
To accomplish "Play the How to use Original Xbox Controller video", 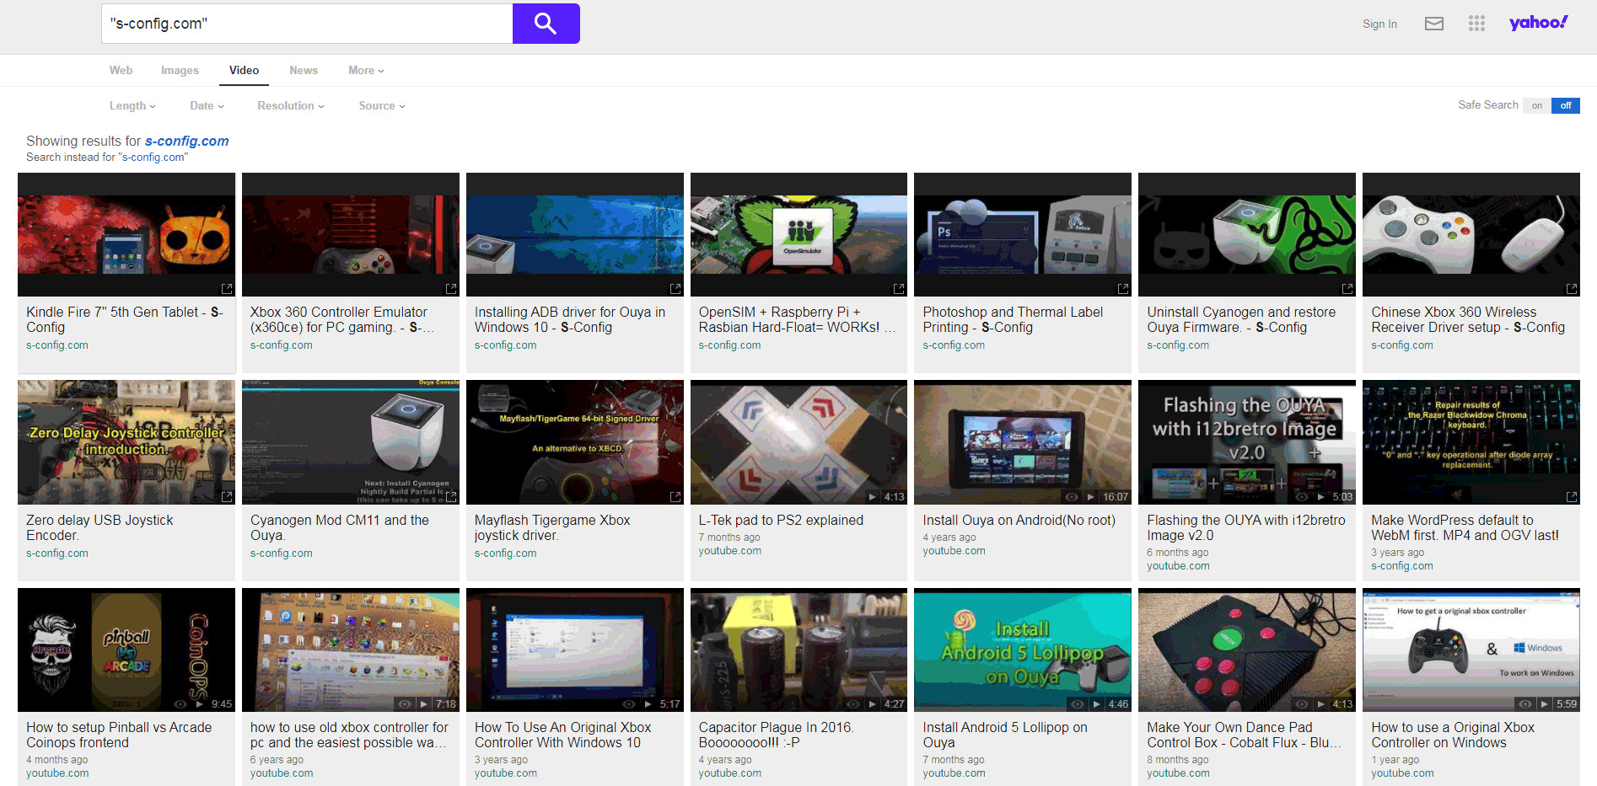I will point(1545,704).
